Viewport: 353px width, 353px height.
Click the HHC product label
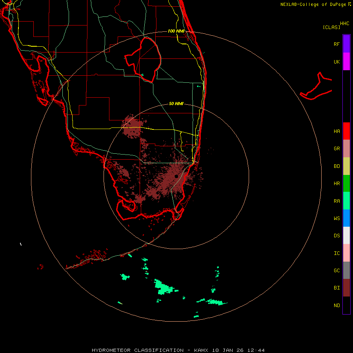(344, 24)
